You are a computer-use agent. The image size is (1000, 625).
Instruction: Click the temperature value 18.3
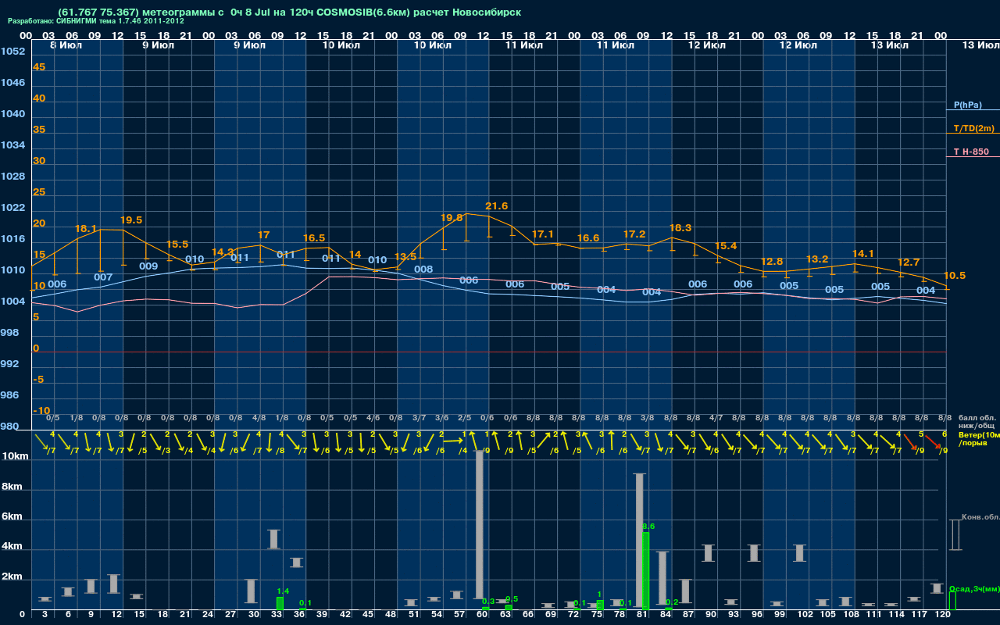click(680, 228)
